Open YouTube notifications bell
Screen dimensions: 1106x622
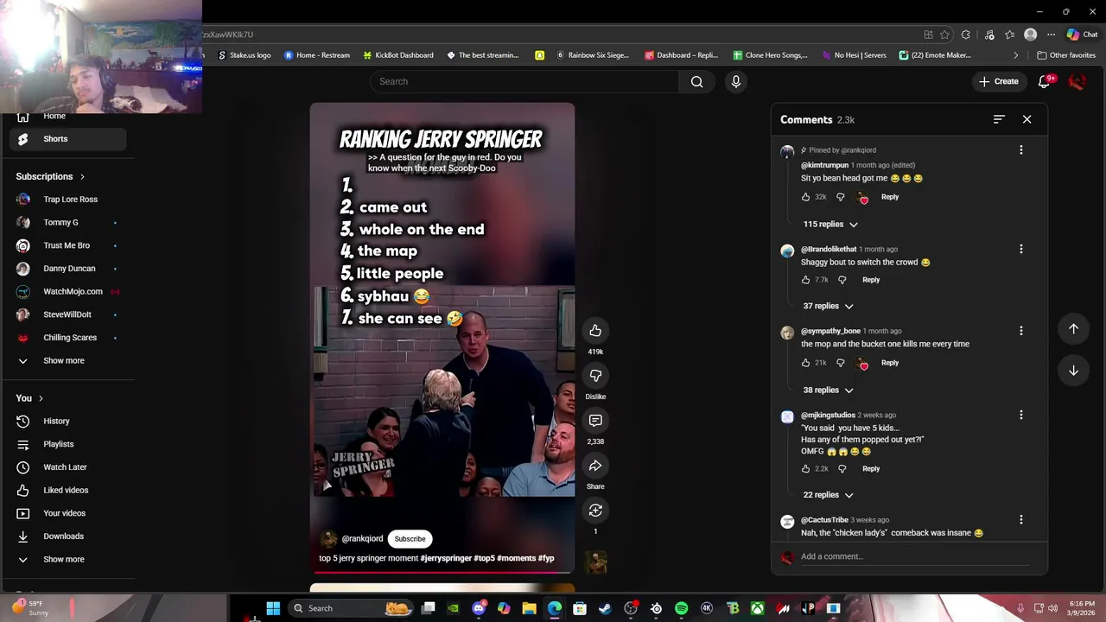coord(1045,81)
